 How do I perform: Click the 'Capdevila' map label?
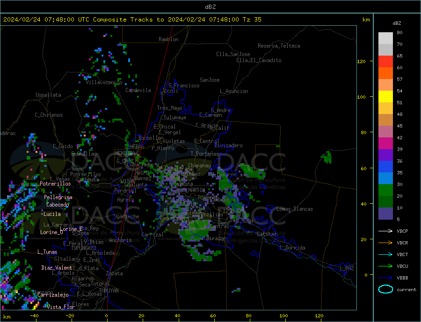(138, 90)
